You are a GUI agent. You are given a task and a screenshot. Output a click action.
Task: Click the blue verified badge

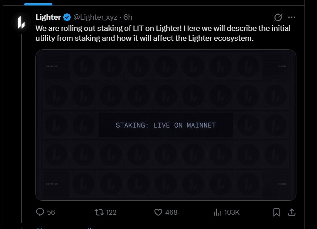click(67, 17)
